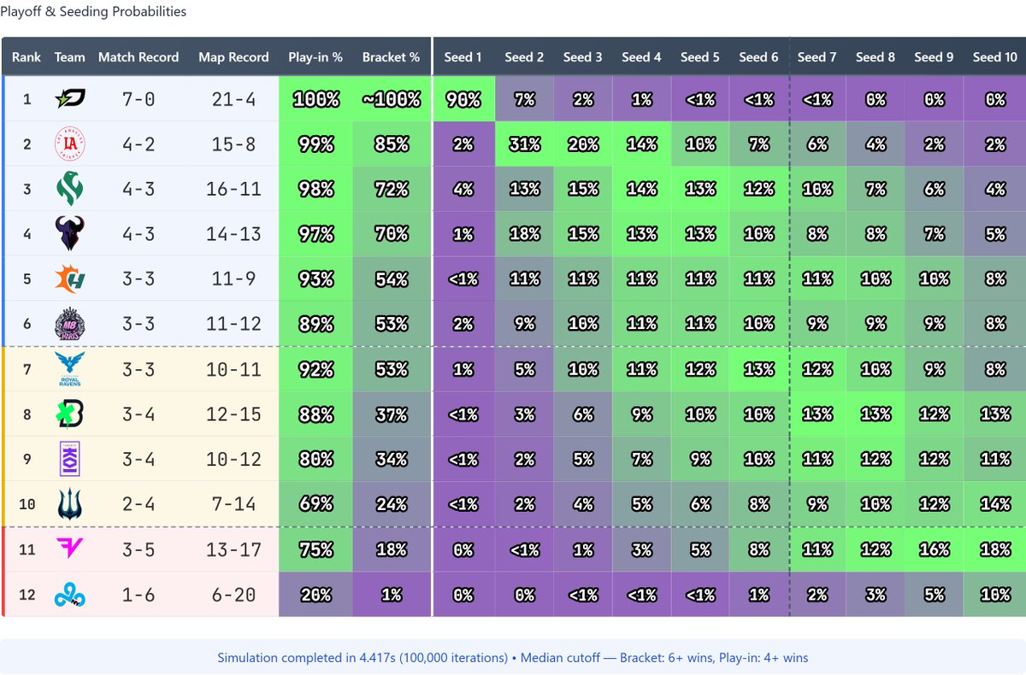Viewport: 1026px width, 675px height.
Task: Click the red LA logo in rank 2
Action: (x=69, y=144)
